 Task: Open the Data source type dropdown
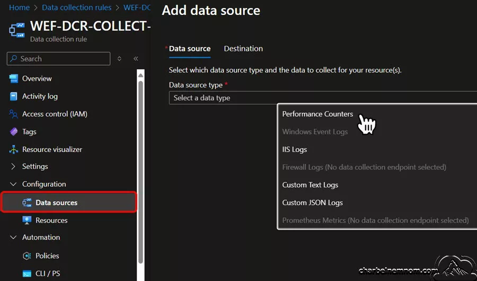click(323, 98)
